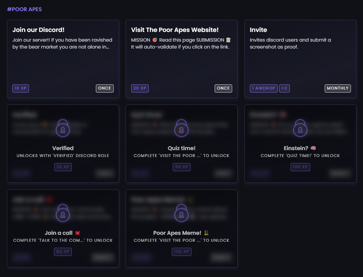Open the Join our Discord! quest card
Image resolution: width=363 pixels, height=277 pixels.
tap(63, 59)
